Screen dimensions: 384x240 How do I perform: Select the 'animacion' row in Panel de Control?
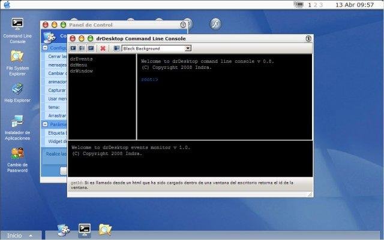[56, 82]
